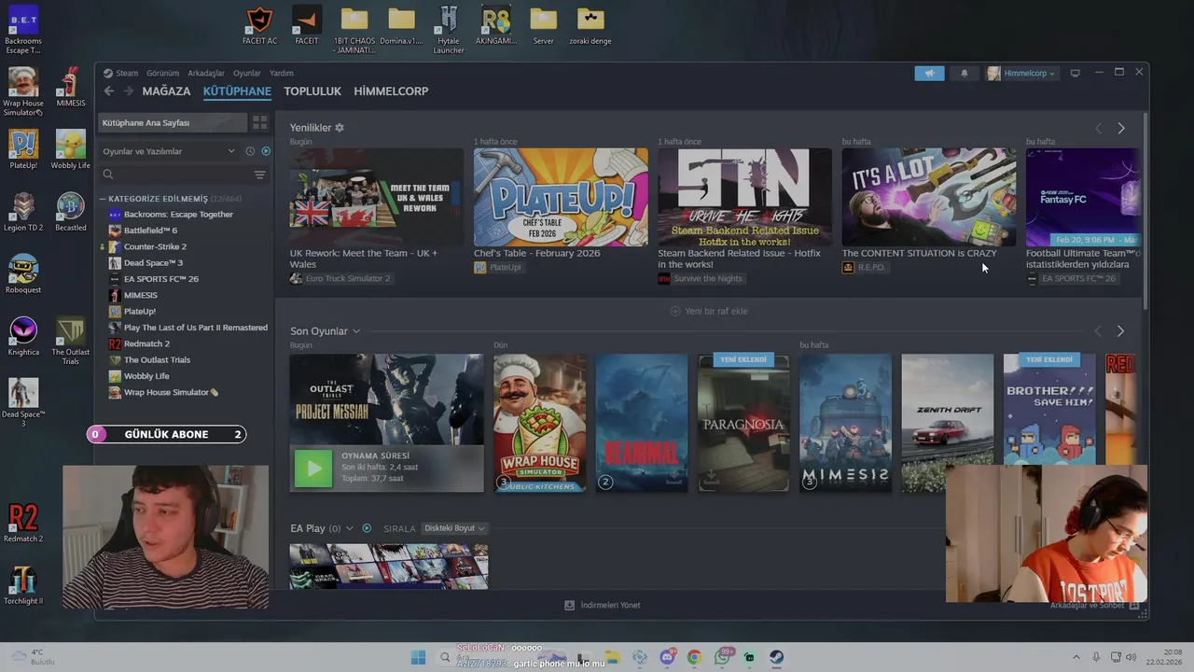Open the Steam news megaphone button
Screen dimensions: 1194x672
point(929,73)
